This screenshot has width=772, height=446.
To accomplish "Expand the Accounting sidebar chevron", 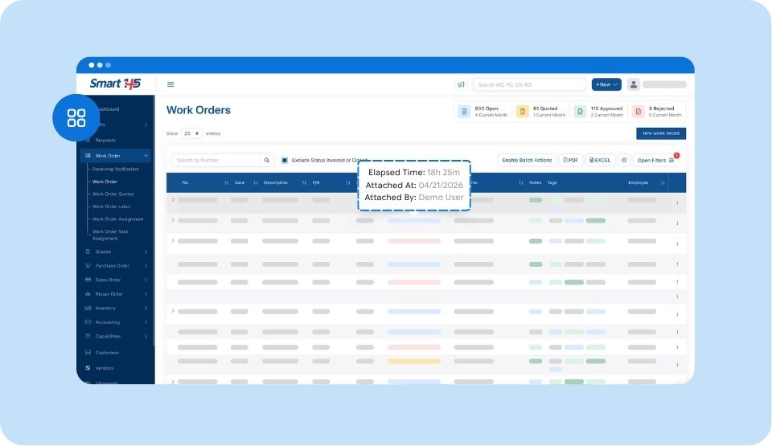I will point(146,322).
